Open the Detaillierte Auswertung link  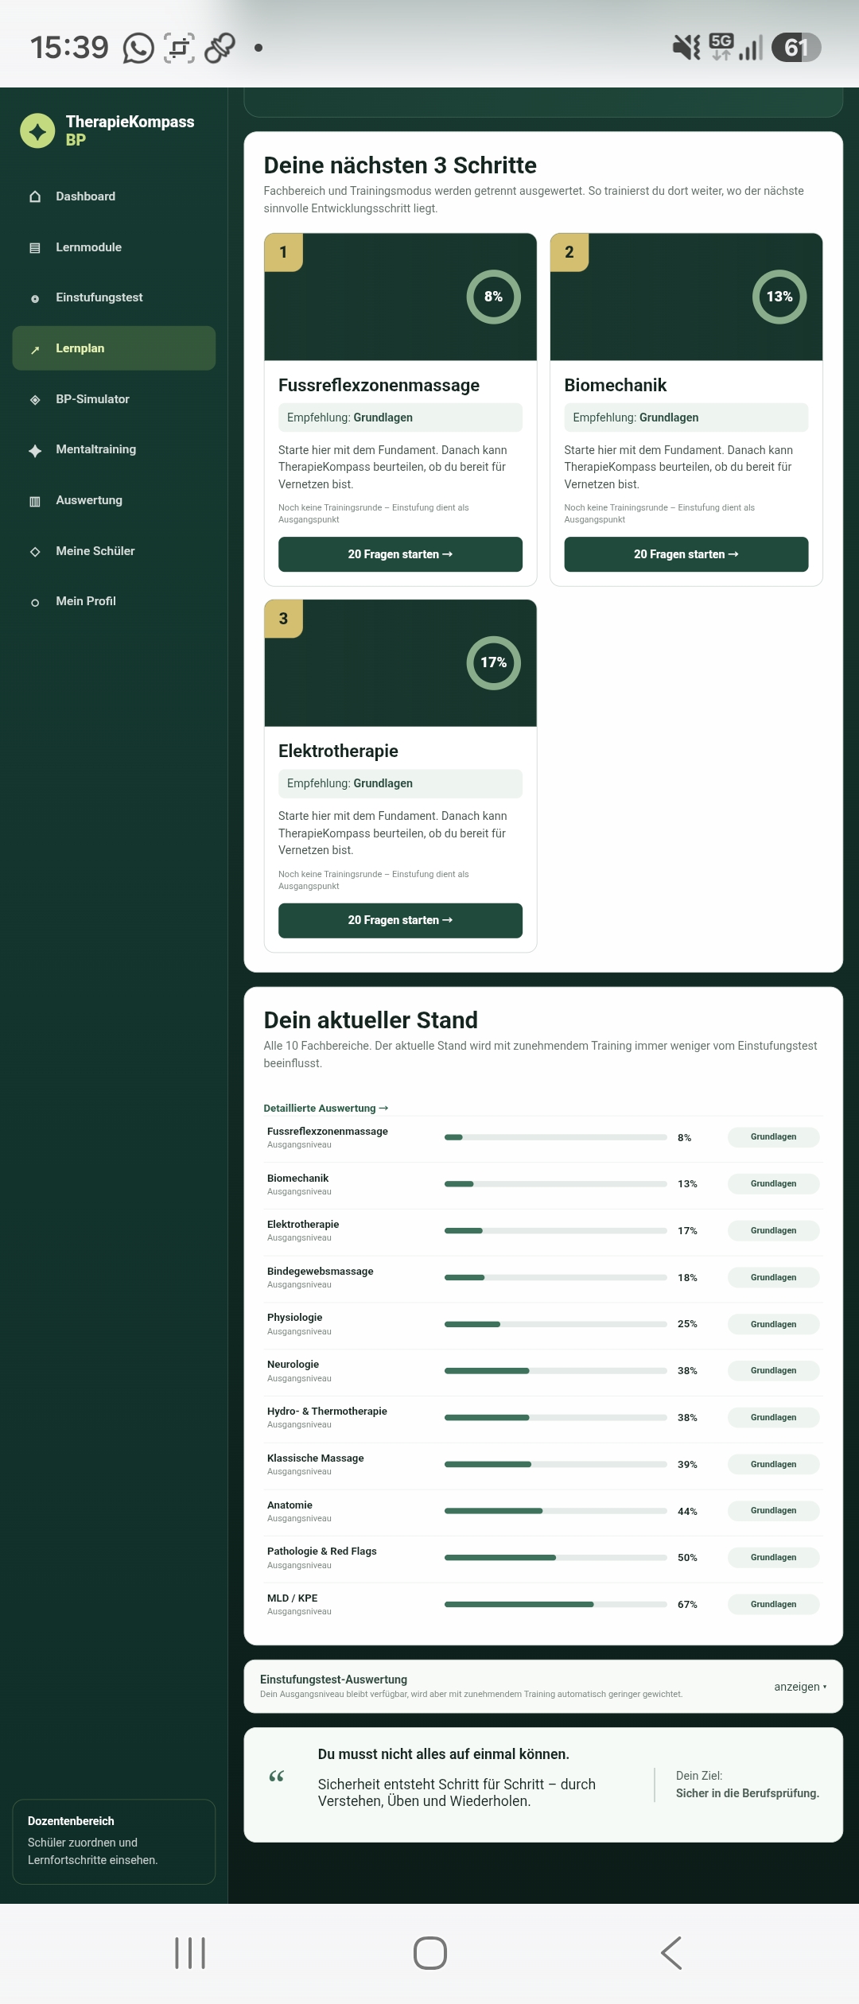(x=326, y=1108)
